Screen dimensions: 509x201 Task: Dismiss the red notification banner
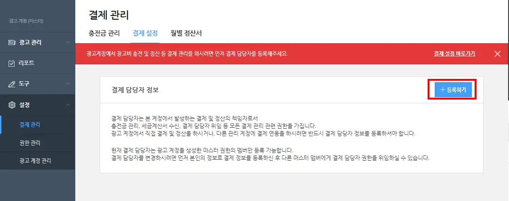497,54
